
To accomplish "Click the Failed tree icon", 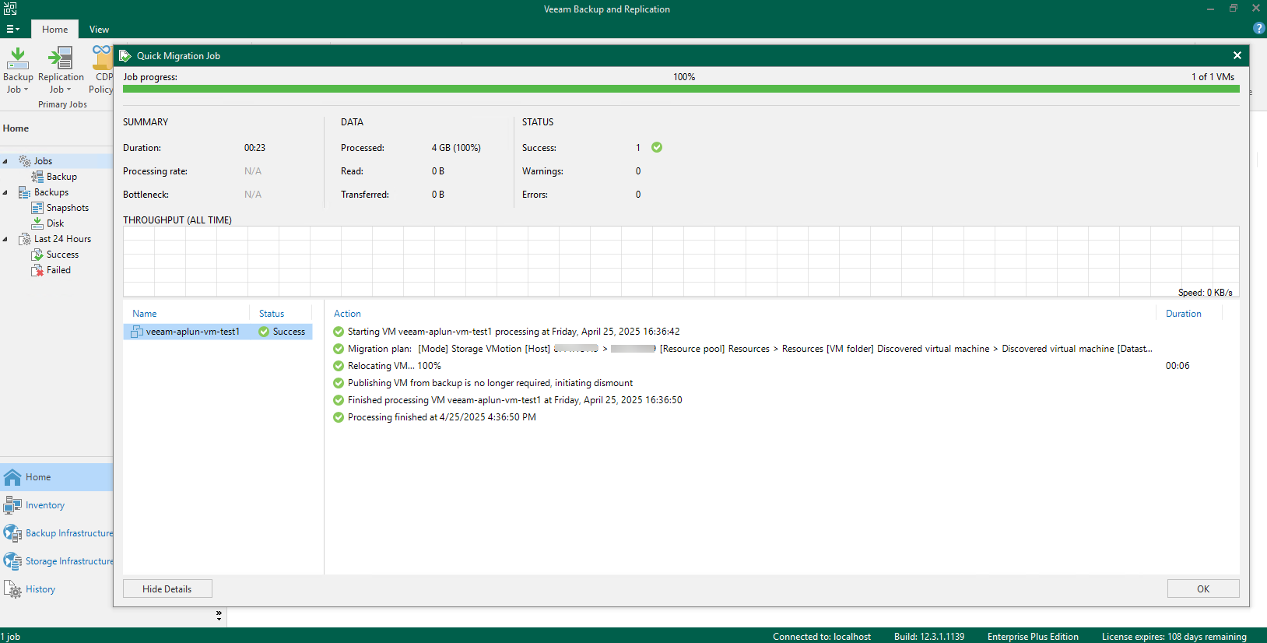I will tap(37, 270).
